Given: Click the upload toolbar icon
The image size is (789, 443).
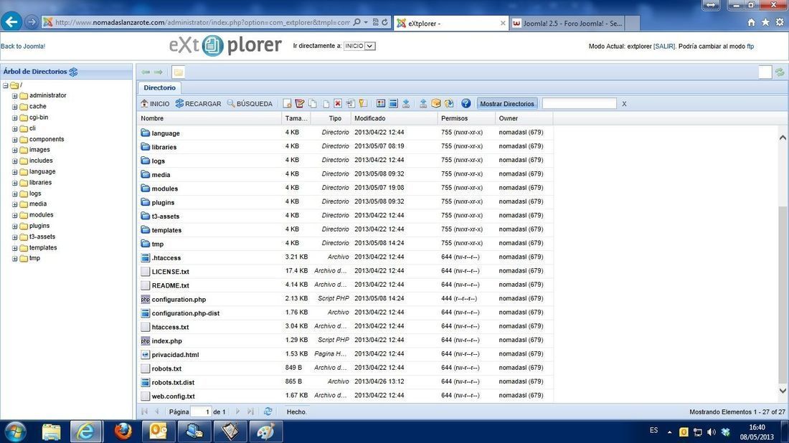Looking at the screenshot, I should coord(423,104).
